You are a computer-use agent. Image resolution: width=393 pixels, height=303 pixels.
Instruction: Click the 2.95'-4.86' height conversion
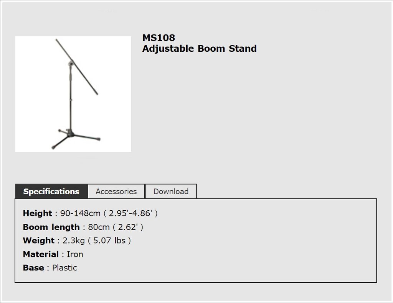(130, 213)
